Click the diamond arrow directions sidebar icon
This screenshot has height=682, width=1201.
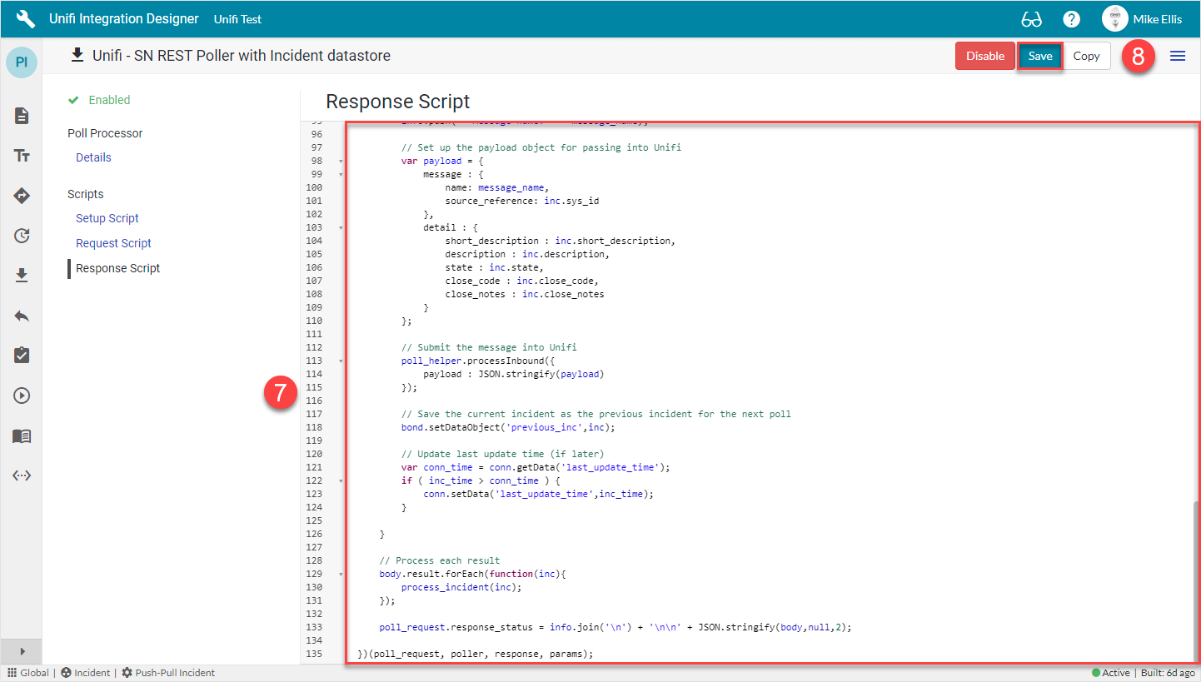(22, 196)
